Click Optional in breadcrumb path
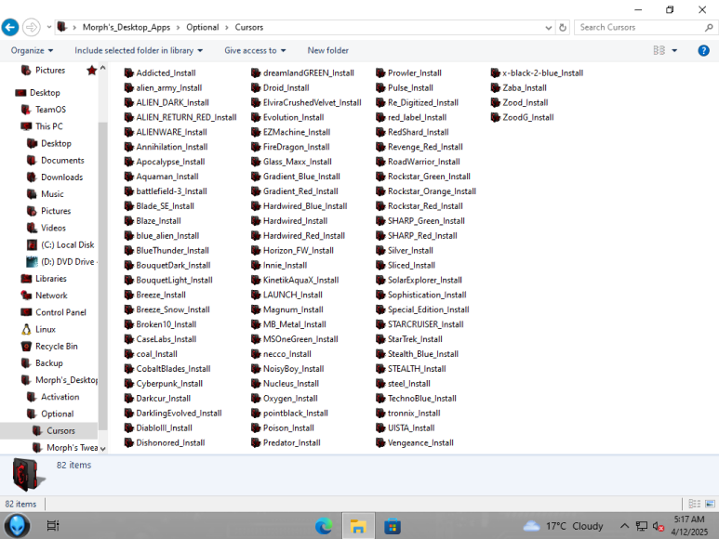719x539 pixels. (202, 28)
